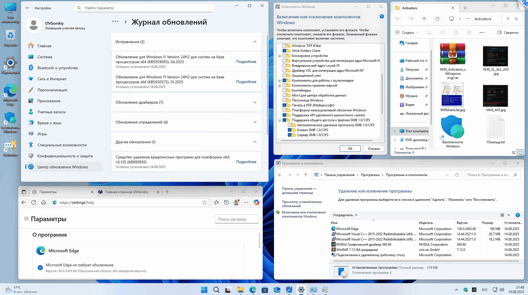
Task: Open browsing history icon in Edge
Action: point(226,202)
